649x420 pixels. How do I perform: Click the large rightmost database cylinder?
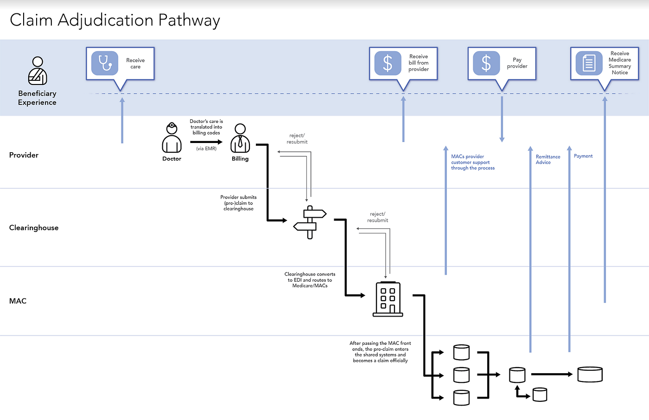(590, 374)
